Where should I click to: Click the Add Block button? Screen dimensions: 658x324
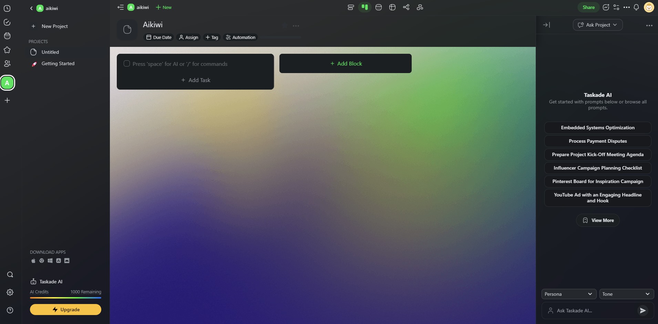coord(346,63)
